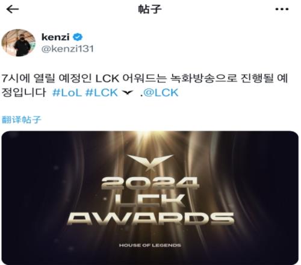Click the winged LCK logo in the poster

150,162
